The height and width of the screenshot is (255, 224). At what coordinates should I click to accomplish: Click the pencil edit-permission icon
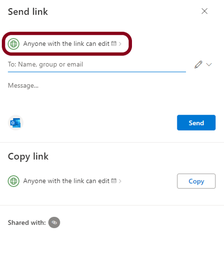[198, 65]
